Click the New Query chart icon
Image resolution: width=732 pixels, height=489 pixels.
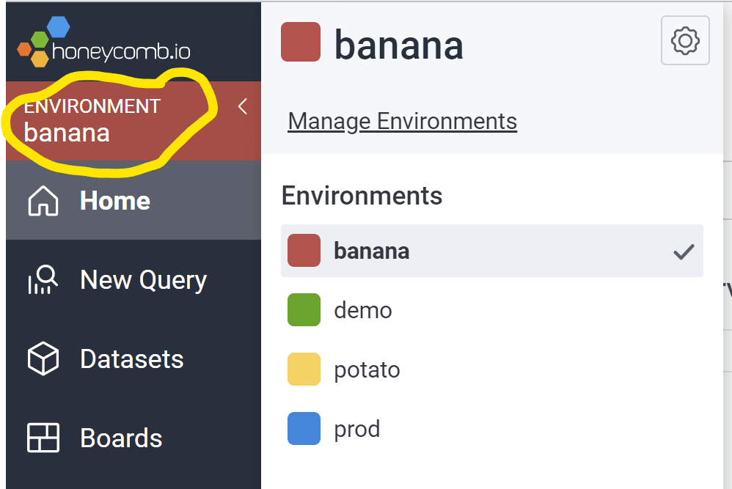pos(43,280)
